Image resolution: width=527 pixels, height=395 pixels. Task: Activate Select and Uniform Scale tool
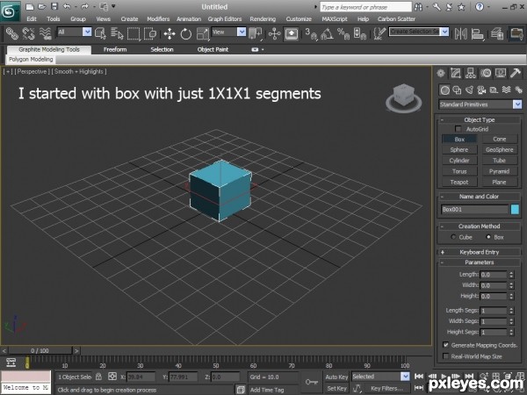203,33
